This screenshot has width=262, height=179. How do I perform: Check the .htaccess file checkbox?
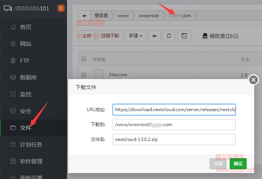pos(84,75)
